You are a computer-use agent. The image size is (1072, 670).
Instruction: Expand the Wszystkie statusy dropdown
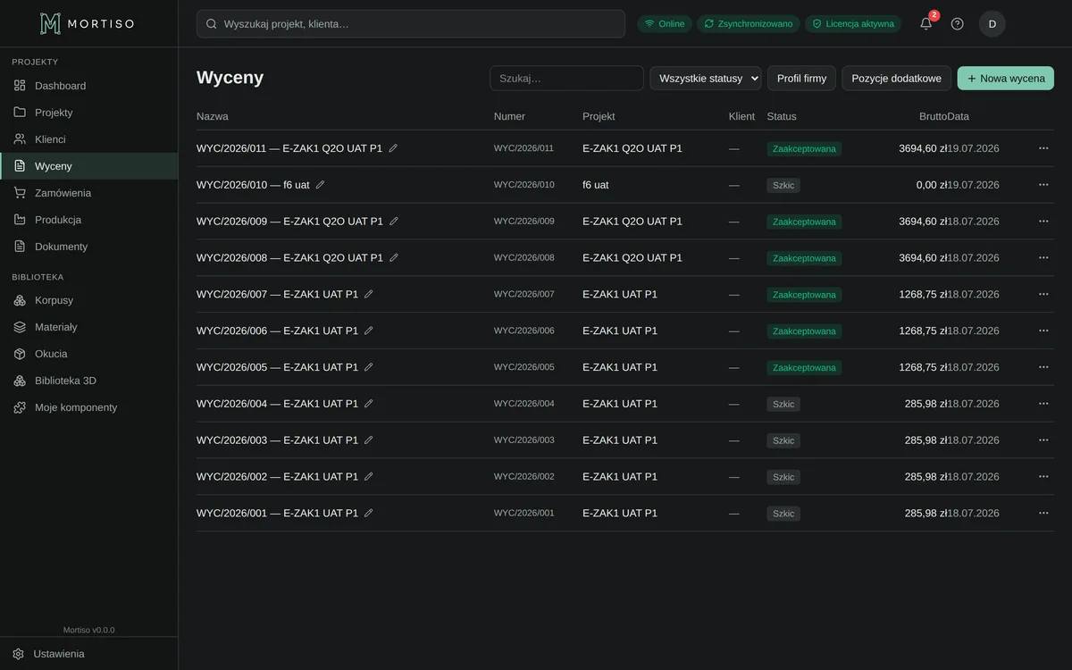[x=706, y=78]
